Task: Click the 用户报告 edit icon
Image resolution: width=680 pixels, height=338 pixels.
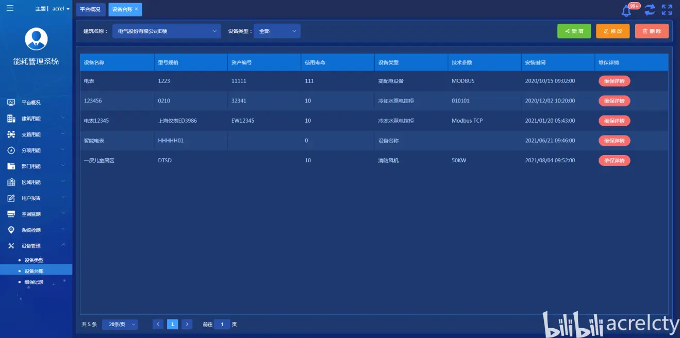Action: pos(11,198)
